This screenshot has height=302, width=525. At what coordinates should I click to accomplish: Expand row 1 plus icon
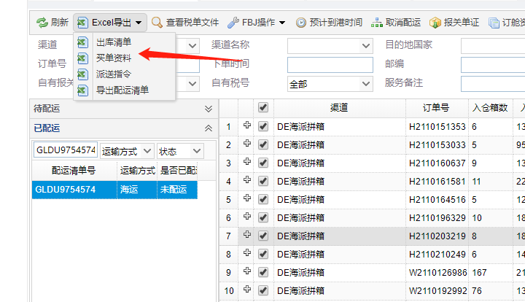247,125
